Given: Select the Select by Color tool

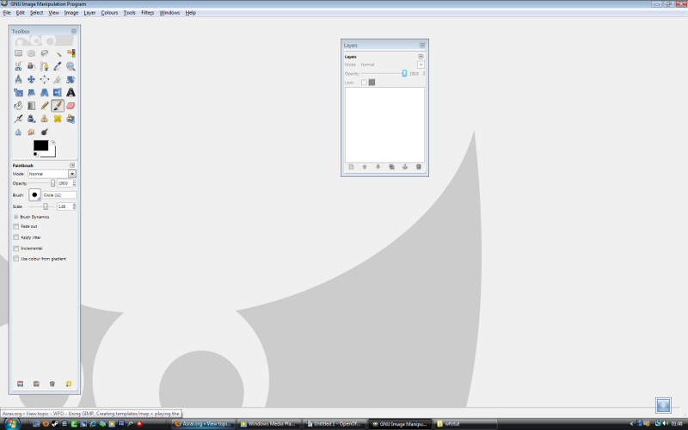Looking at the screenshot, I should [71, 53].
